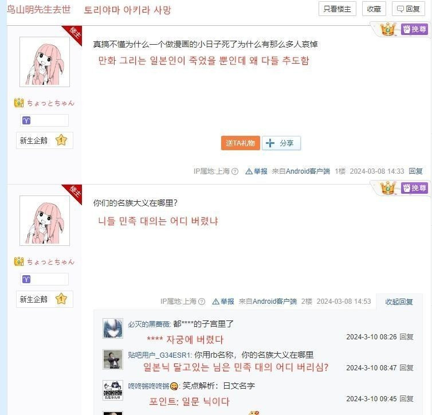Click the member crown icon beside first username
Image resolution: width=432 pixels, height=415 pixels.
tap(19, 103)
